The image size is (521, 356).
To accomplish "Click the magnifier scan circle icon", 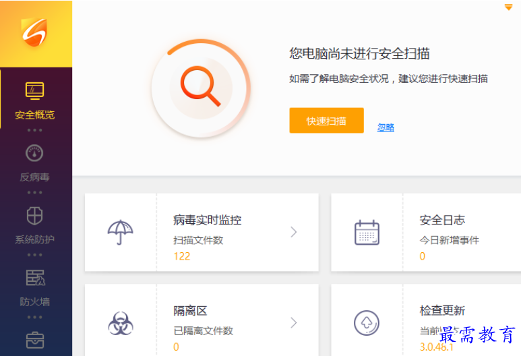I will (200, 88).
